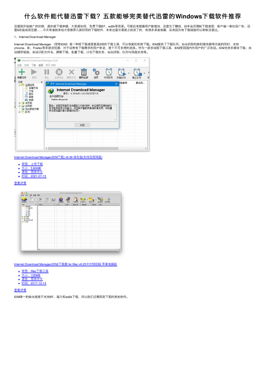Click the globe logo inside the about dialog
The image size is (266, 376).
pos(51,91)
